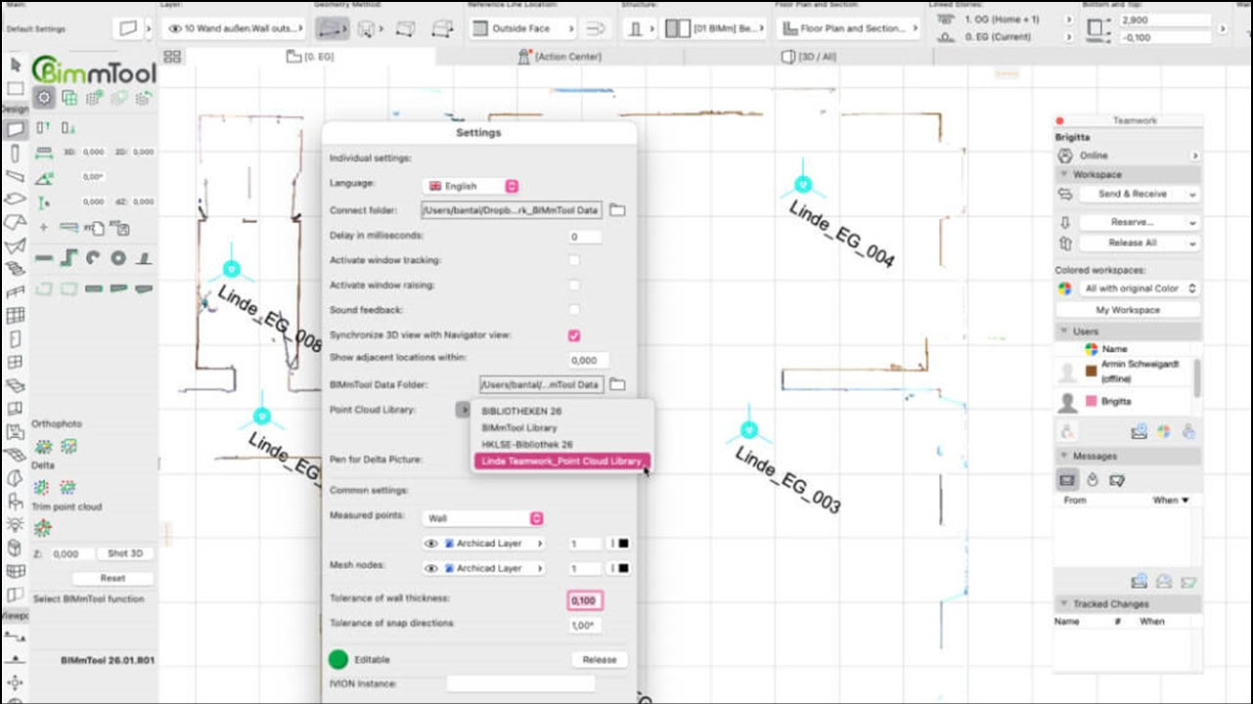Collapse the Messages section in Teamwork

(1064, 456)
